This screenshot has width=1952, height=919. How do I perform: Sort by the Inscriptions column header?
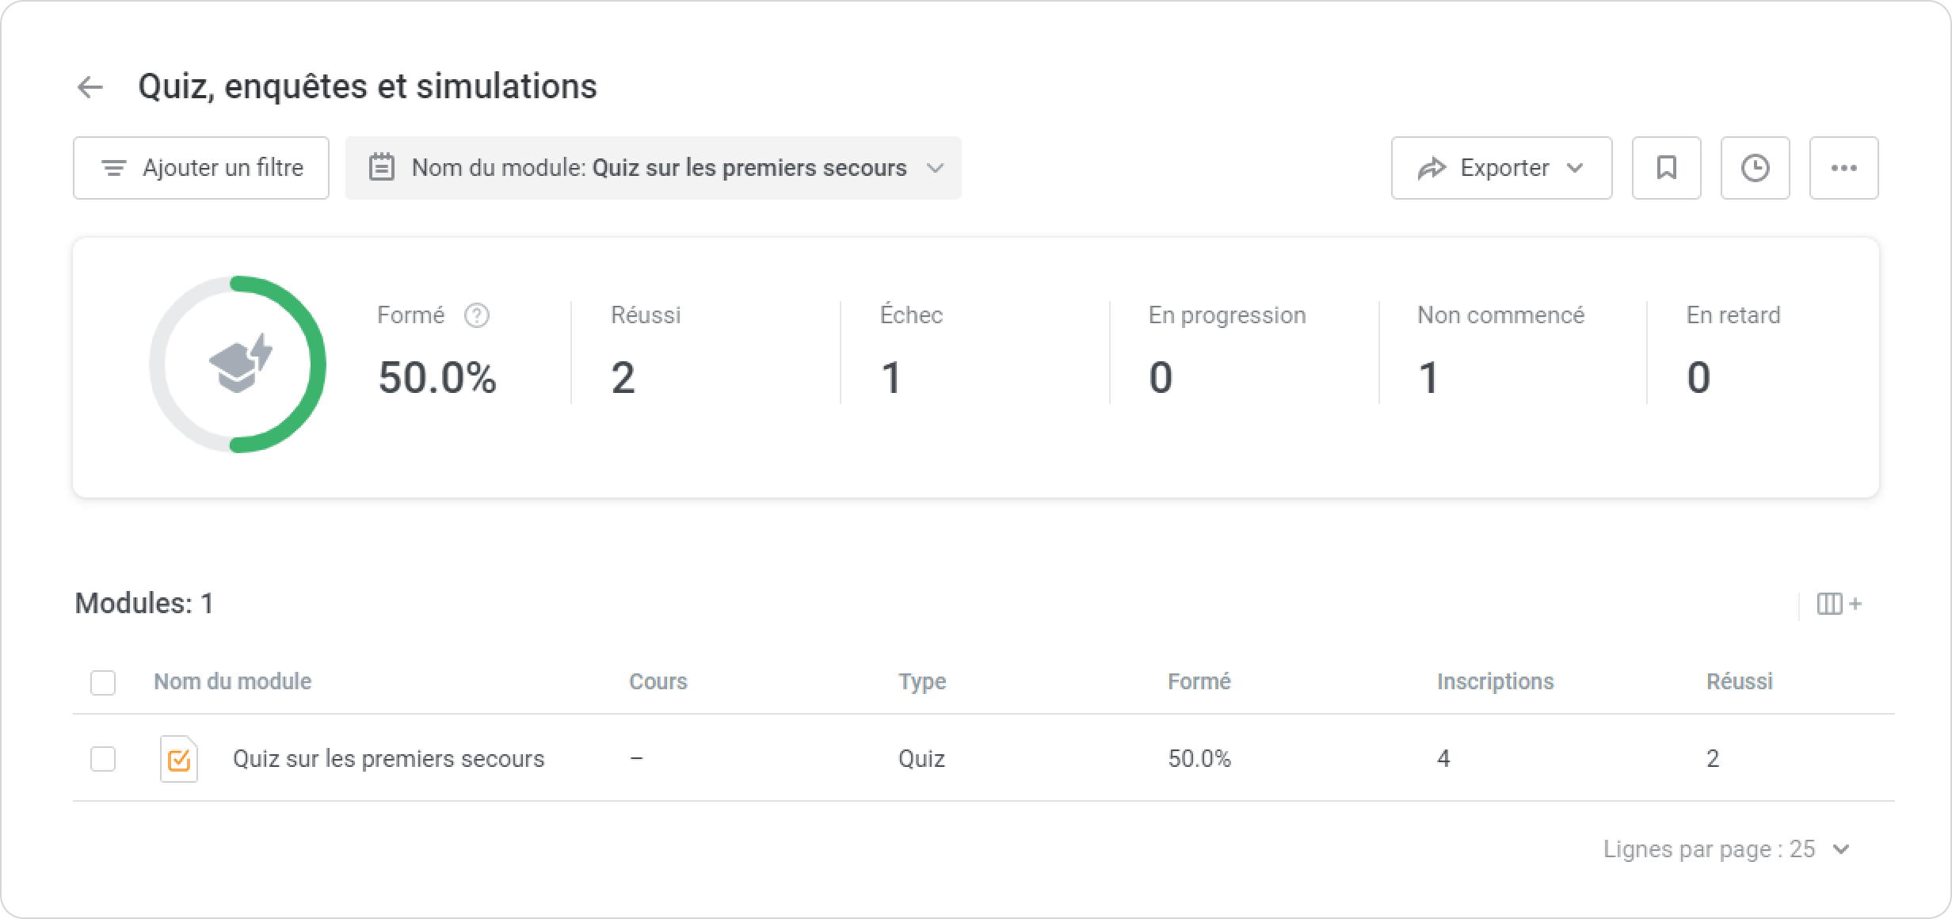coord(1495,681)
